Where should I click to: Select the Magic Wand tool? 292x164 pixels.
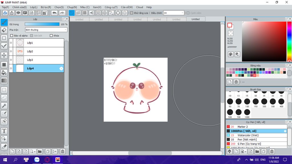click(4, 106)
